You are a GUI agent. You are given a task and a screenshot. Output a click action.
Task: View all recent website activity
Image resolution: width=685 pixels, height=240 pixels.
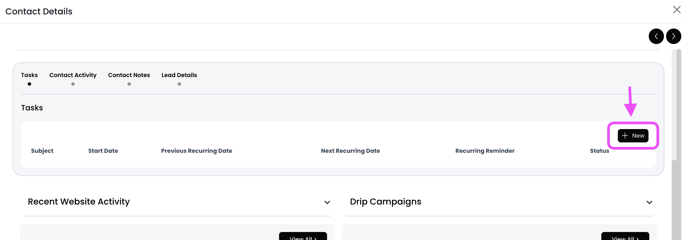coord(303,237)
